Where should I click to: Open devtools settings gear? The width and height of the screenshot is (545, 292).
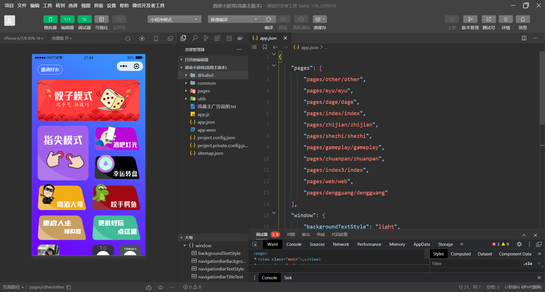coord(519,244)
